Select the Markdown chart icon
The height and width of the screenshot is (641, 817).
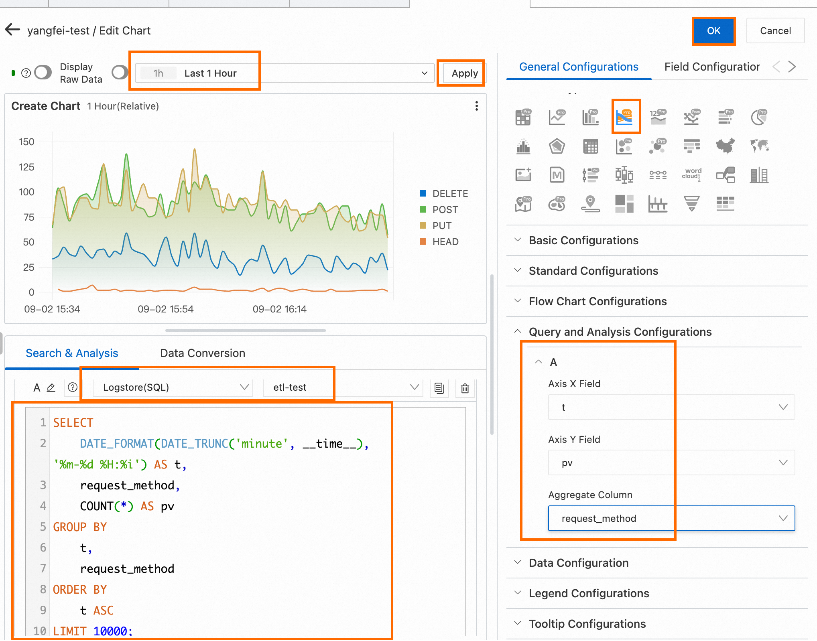tap(557, 175)
